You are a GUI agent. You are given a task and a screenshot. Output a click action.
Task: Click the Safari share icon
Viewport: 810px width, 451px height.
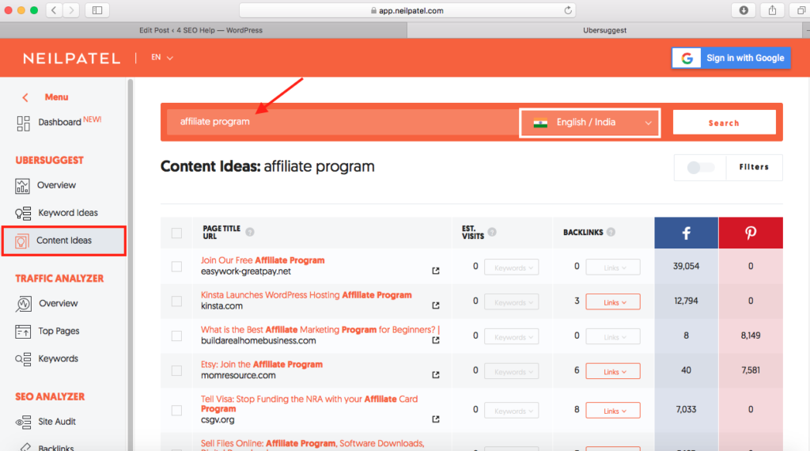pyautogui.click(x=772, y=10)
